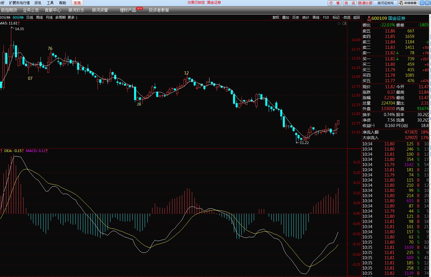Open 普通交易 trading button
The image size is (431, 277).
click(365, 3)
